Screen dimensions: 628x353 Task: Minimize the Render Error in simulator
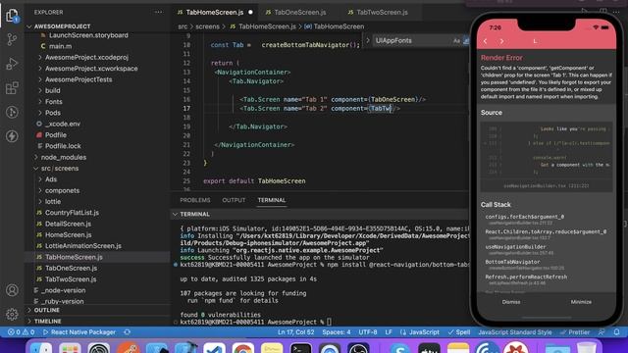pos(581,302)
